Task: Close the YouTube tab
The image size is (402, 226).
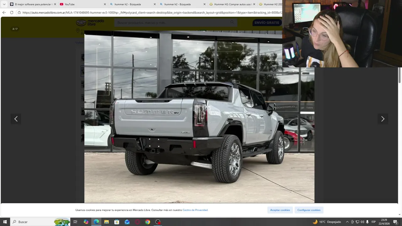Action: click(x=105, y=4)
